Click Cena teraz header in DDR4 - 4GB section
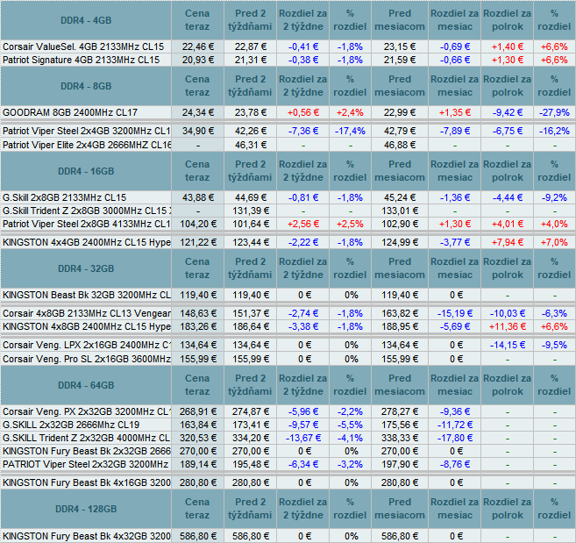Viewport: 576px width, 543px height. click(x=197, y=20)
